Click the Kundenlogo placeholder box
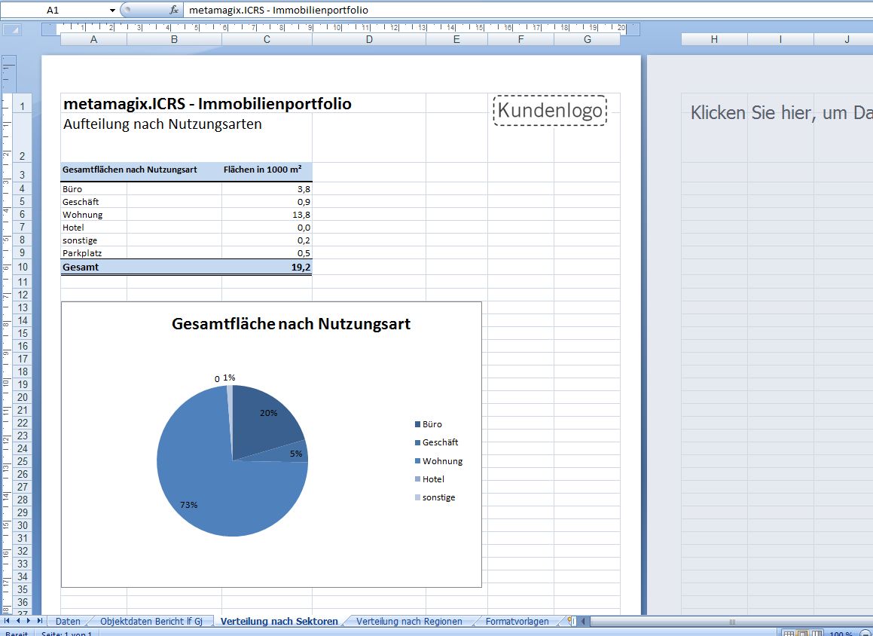This screenshot has height=636, width=873. tap(550, 110)
